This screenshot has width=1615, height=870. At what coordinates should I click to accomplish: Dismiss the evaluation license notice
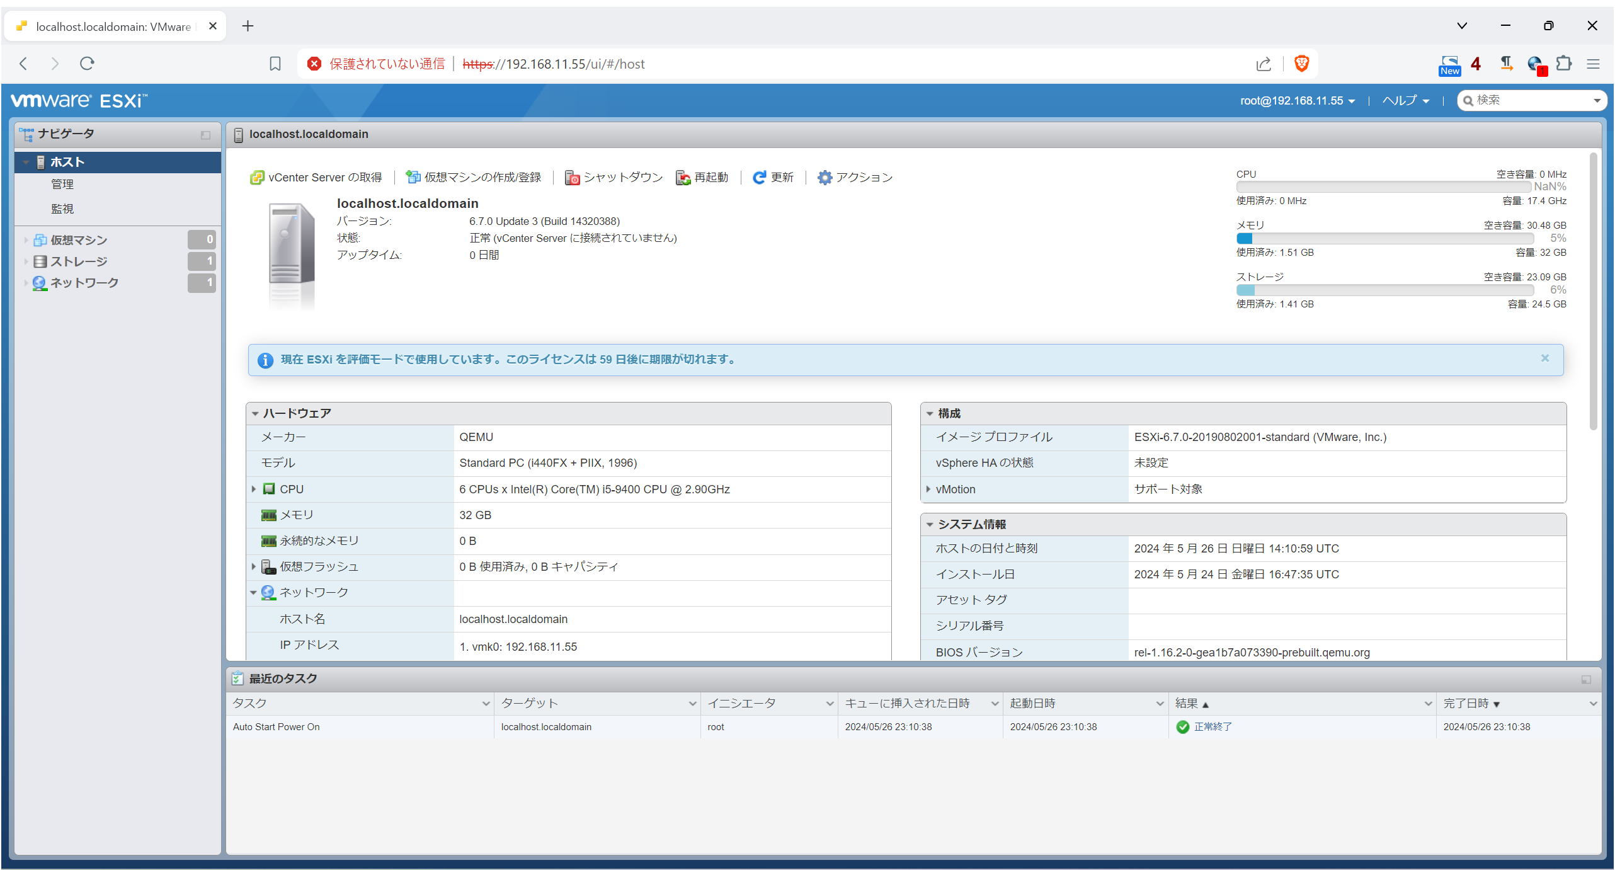[x=1545, y=358]
